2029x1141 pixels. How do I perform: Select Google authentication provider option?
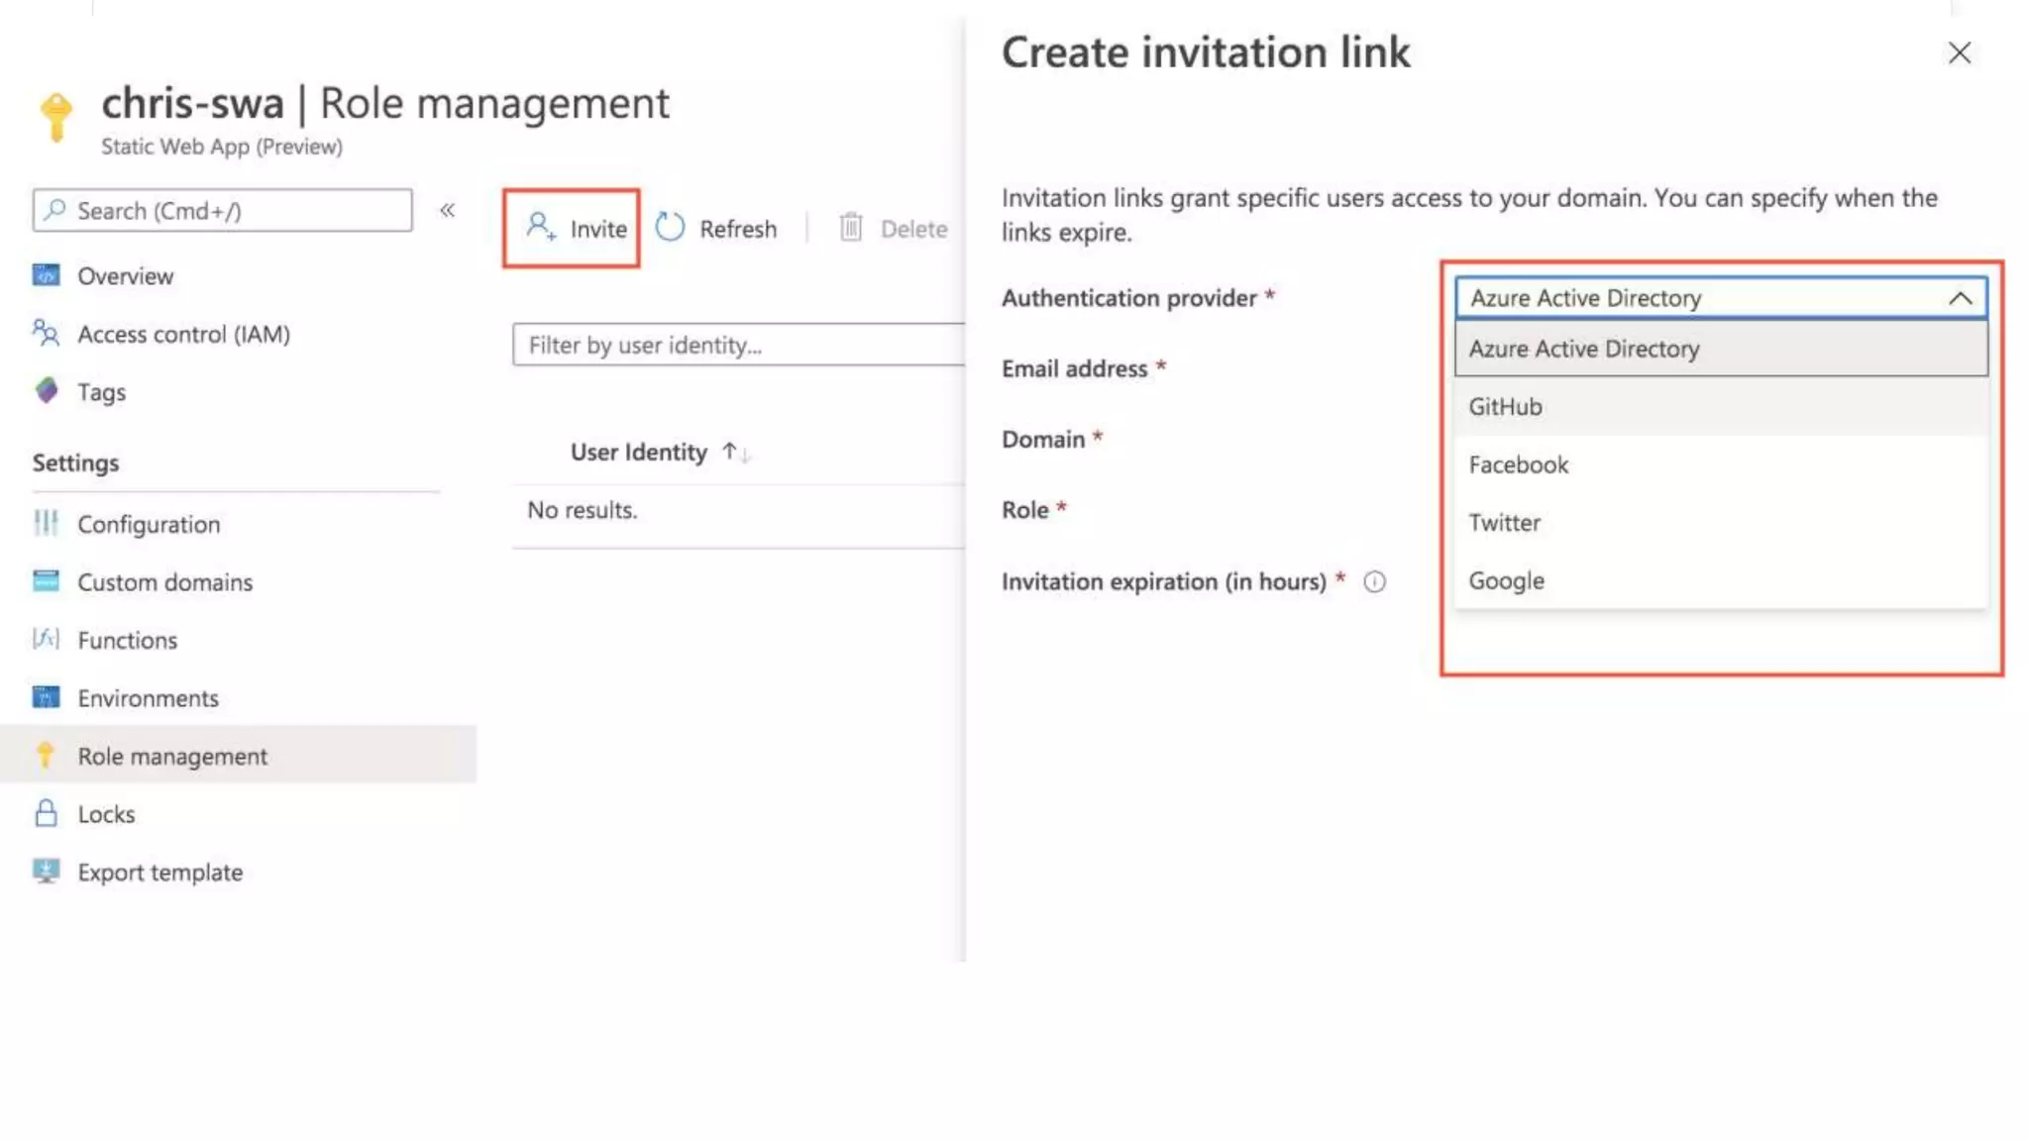[1506, 581]
